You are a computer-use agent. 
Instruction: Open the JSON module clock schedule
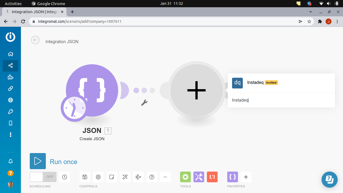(74, 108)
